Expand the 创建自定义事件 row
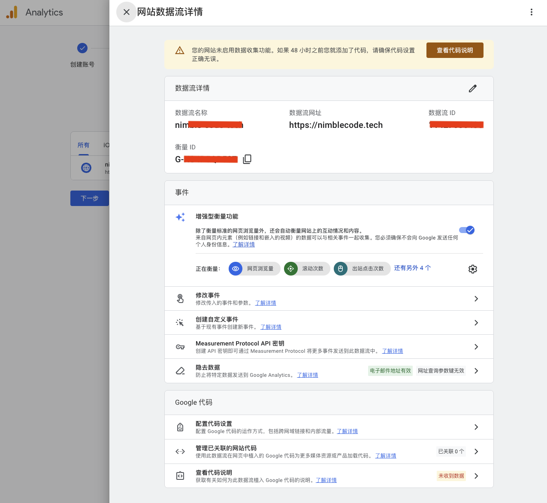The image size is (547, 503). pos(476,323)
